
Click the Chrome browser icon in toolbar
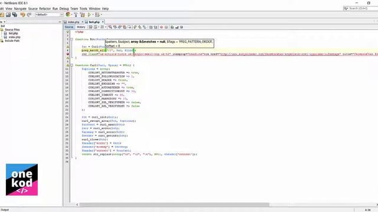[x=68, y=15]
